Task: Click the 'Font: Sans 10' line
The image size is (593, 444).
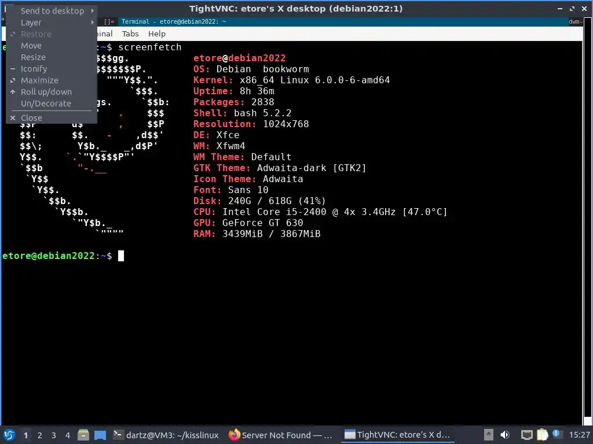Action: coord(230,190)
